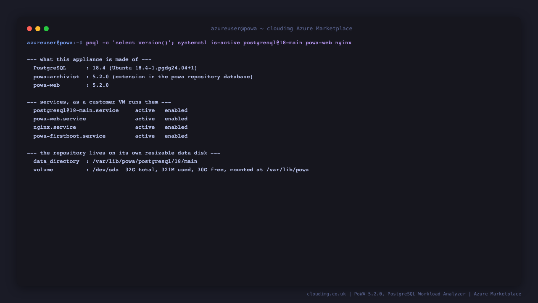Viewport: 538px width, 303px height.
Task: Click active status for postgresql@18-main.service
Action: (x=145, y=111)
